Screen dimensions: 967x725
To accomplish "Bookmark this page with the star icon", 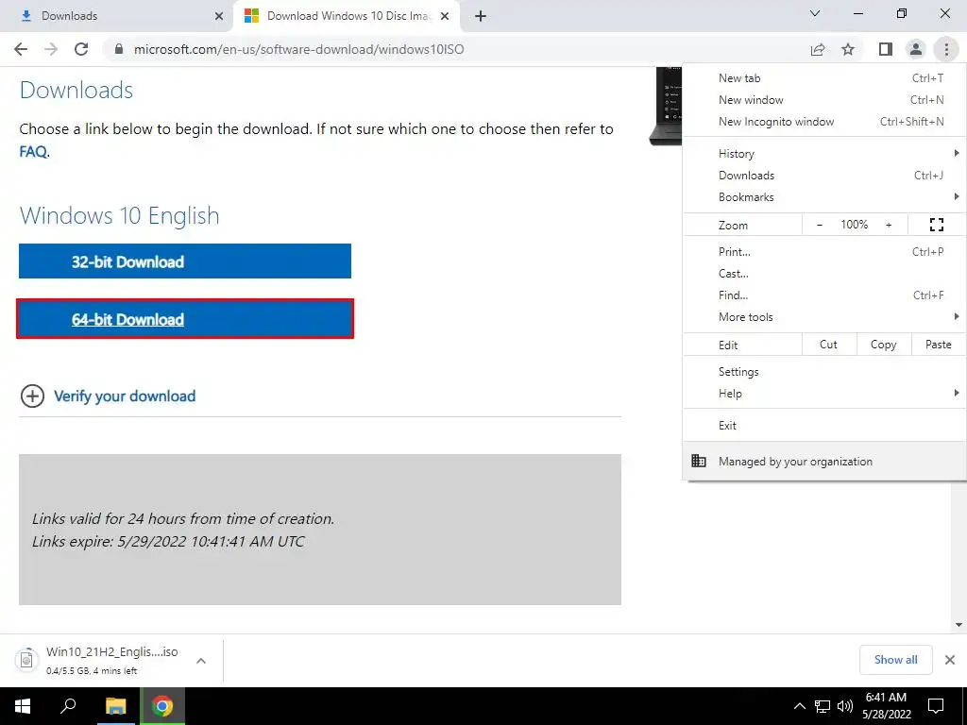I will (x=848, y=49).
